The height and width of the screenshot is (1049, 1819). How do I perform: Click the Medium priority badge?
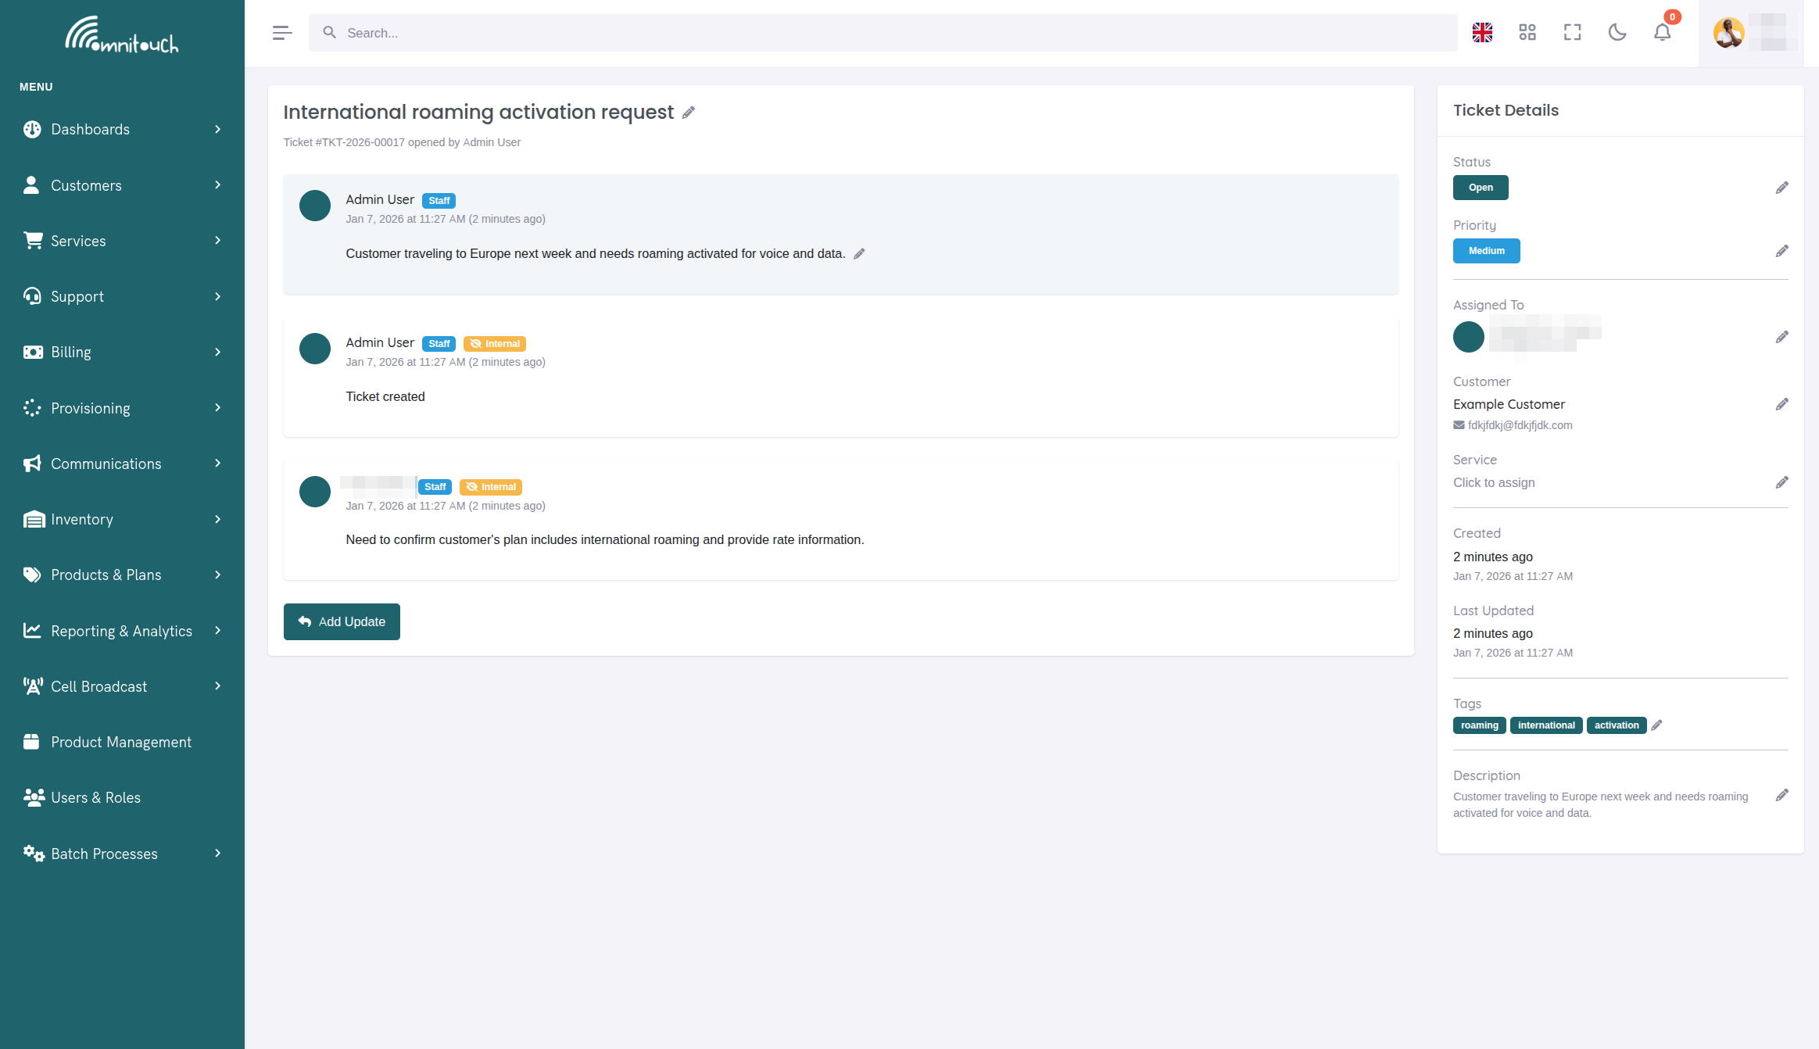click(x=1486, y=251)
